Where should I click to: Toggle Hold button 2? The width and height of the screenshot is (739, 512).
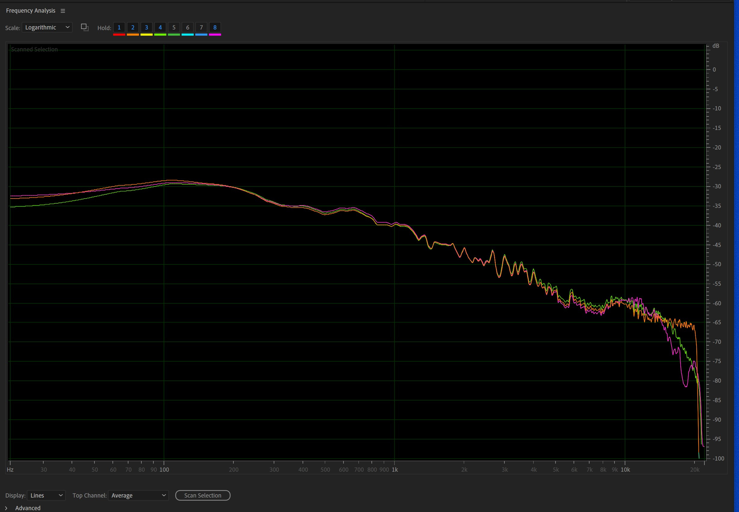pyautogui.click(x=133, y=27)
